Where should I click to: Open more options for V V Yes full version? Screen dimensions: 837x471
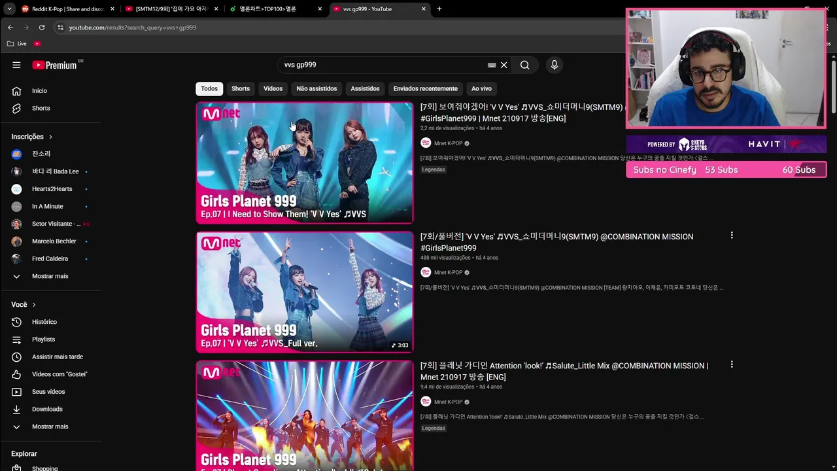(x=732, y=235)
